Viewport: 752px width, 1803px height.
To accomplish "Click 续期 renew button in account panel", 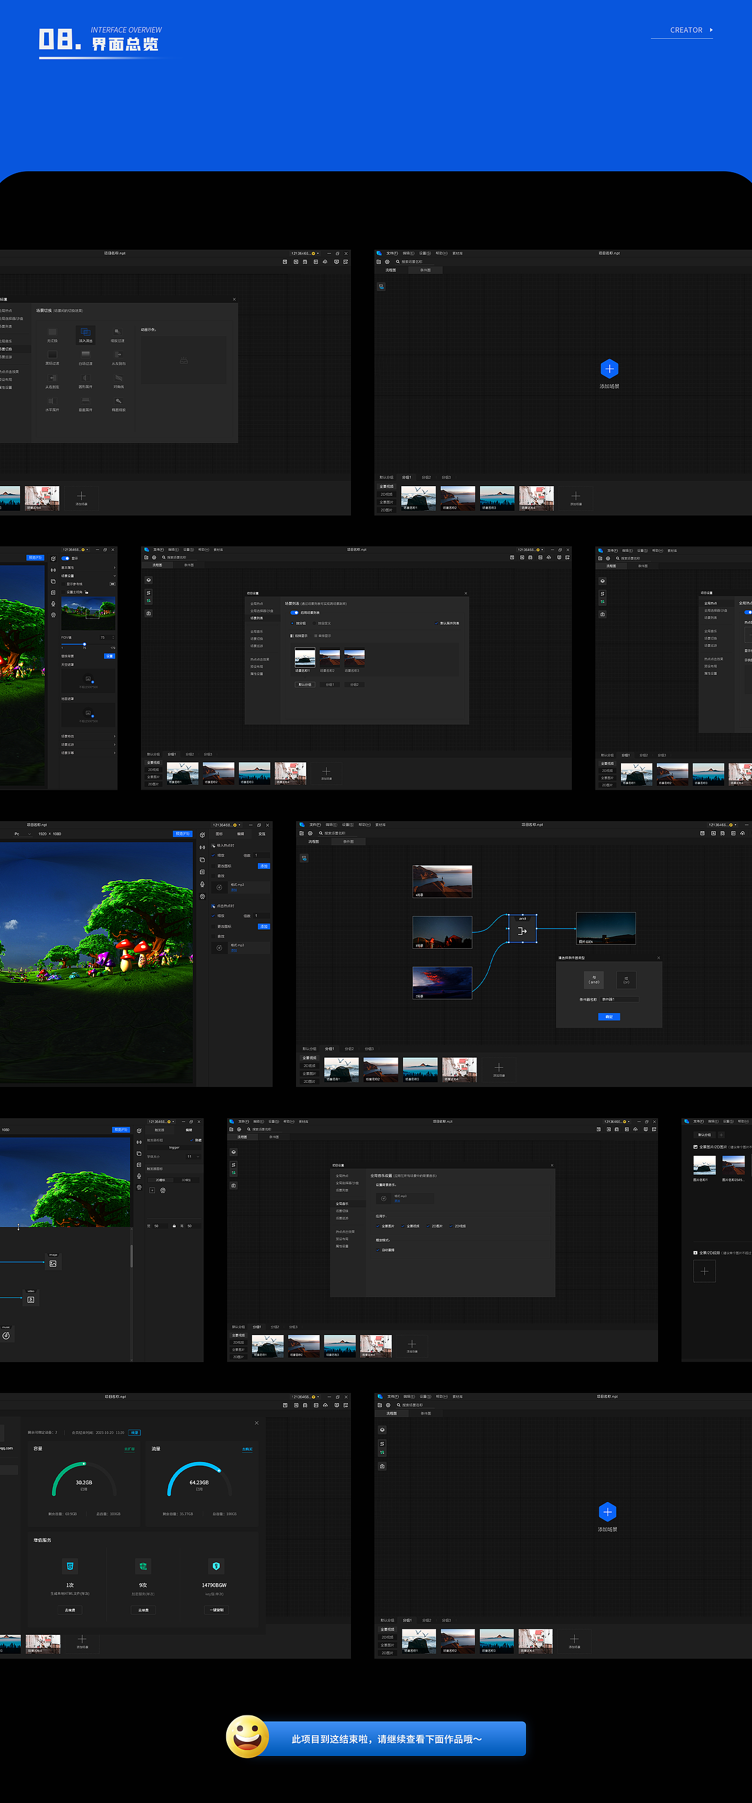I will pos(135,1432).
